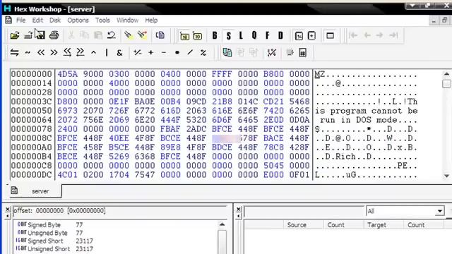The height and width of the screenshot is (254, 452).
Task: Open the Window menu
Action: pos(127,20)
